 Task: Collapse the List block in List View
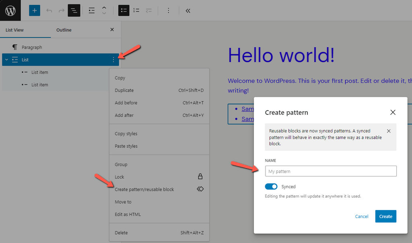click(x=6, y=59)
